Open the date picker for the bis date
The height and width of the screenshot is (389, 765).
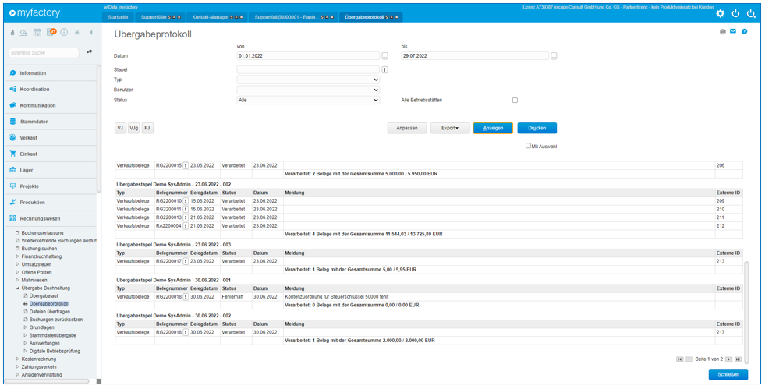[554, 56]
